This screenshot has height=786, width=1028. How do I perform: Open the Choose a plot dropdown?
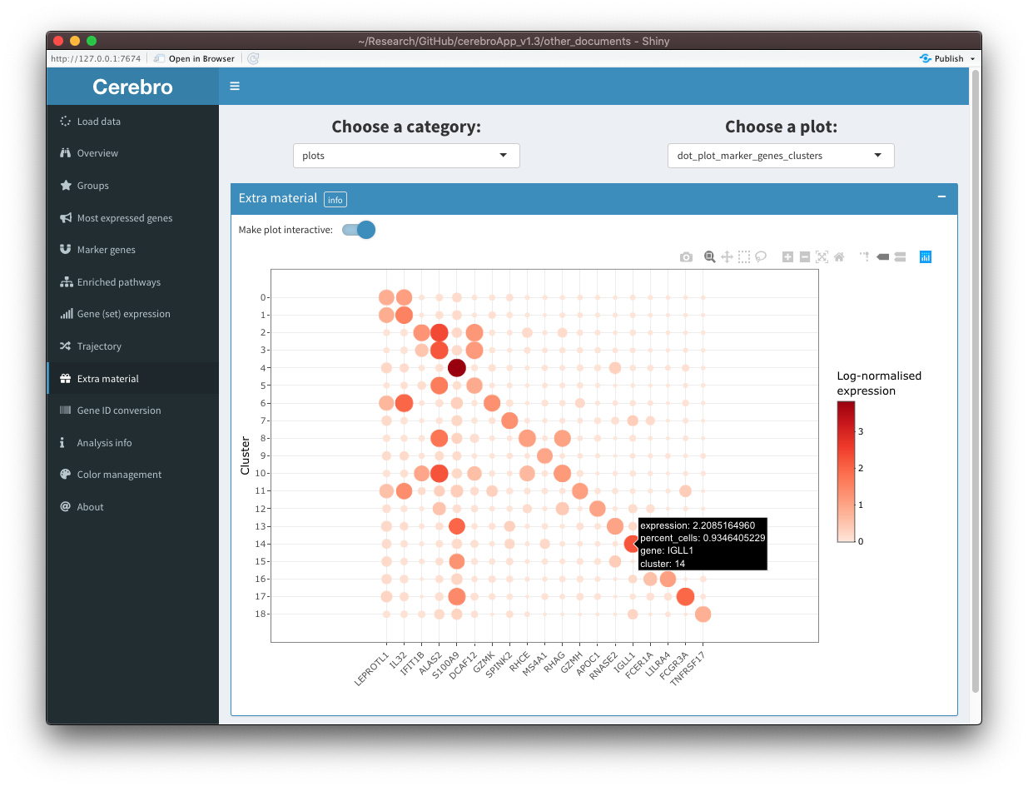click(781, 156)
